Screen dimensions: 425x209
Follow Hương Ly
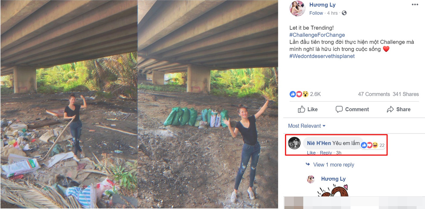[316, 13]
